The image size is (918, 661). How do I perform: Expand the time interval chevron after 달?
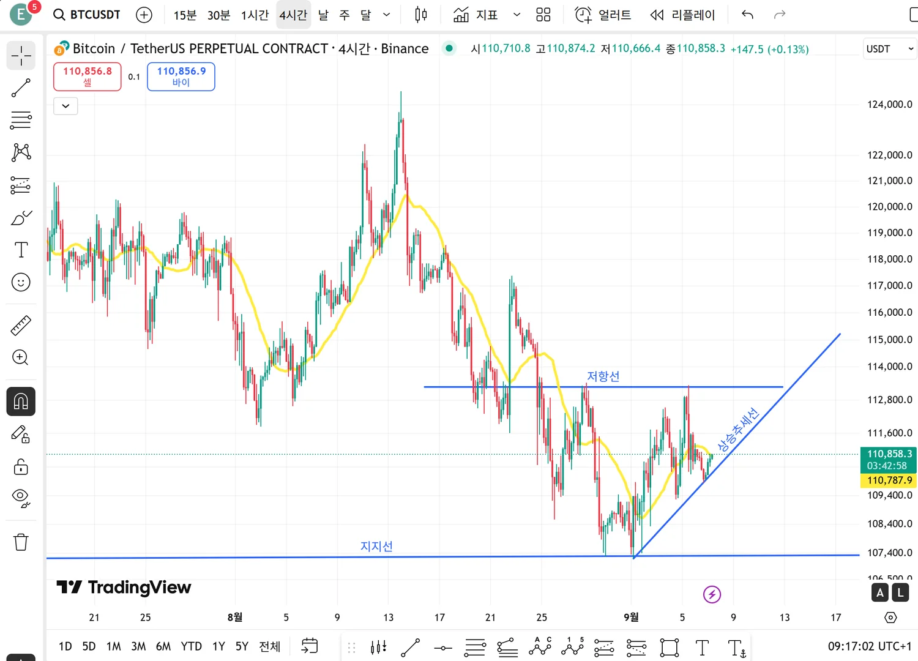[387, 15]
